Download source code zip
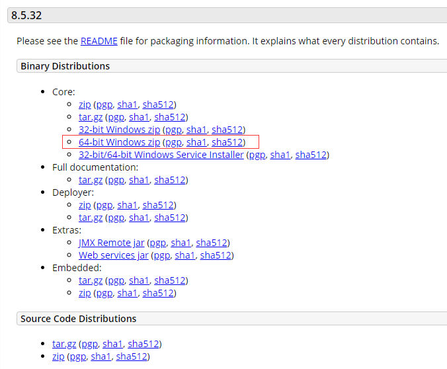Image resolution: width=447 pixels, height=369 pixels. (x=58, y=356)
